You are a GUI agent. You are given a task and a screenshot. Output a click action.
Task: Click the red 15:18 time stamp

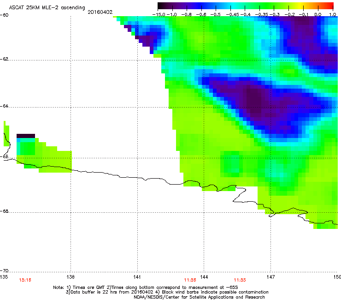pyautogui.click(x=25, y=280)
